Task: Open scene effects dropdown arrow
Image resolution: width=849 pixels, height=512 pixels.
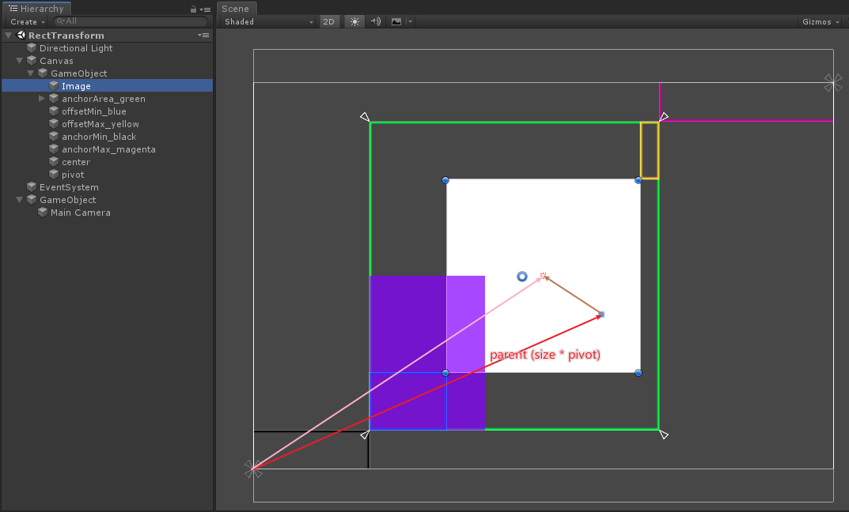Action: pyautogui.click(x=410, y=21)
